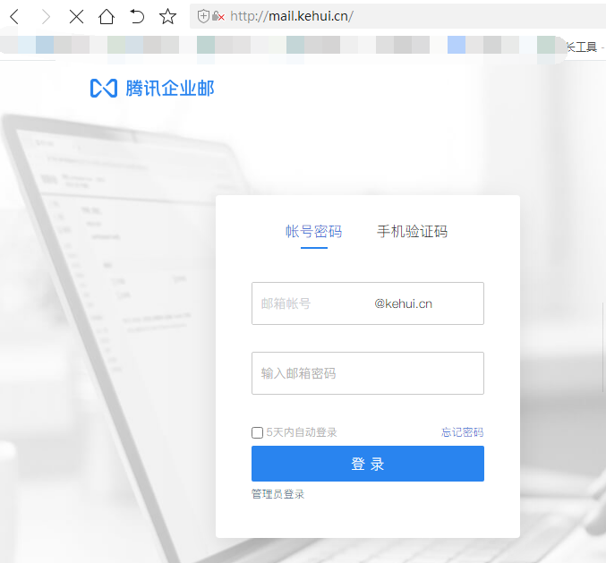
Task: Focus the 邮箱帐号 input field
Action: point(313,303)
